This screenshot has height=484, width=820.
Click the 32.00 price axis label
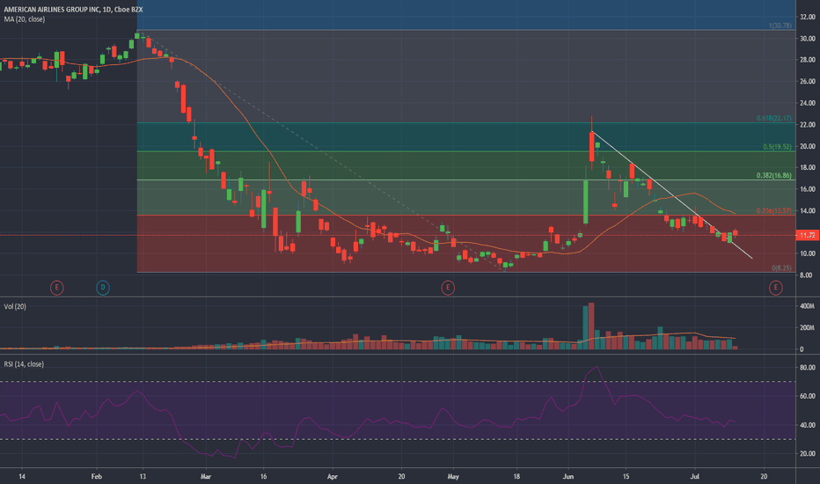(x=808, y=17)
